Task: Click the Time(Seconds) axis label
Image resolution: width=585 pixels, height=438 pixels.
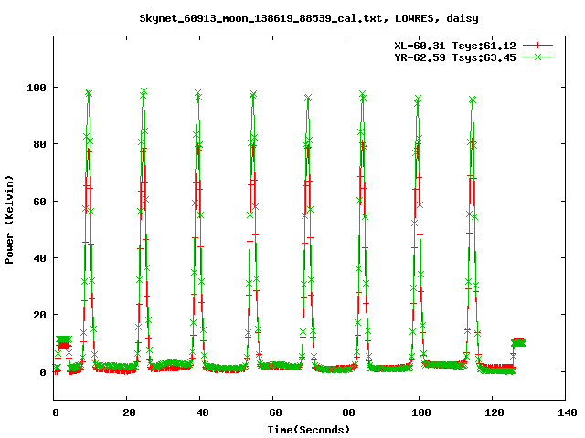Action: pyautogui.click(x=309, y=430)
